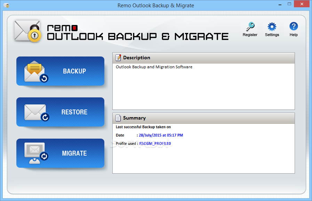
Task: Choose the RESTORE label
Action: (x=74, y=112)
